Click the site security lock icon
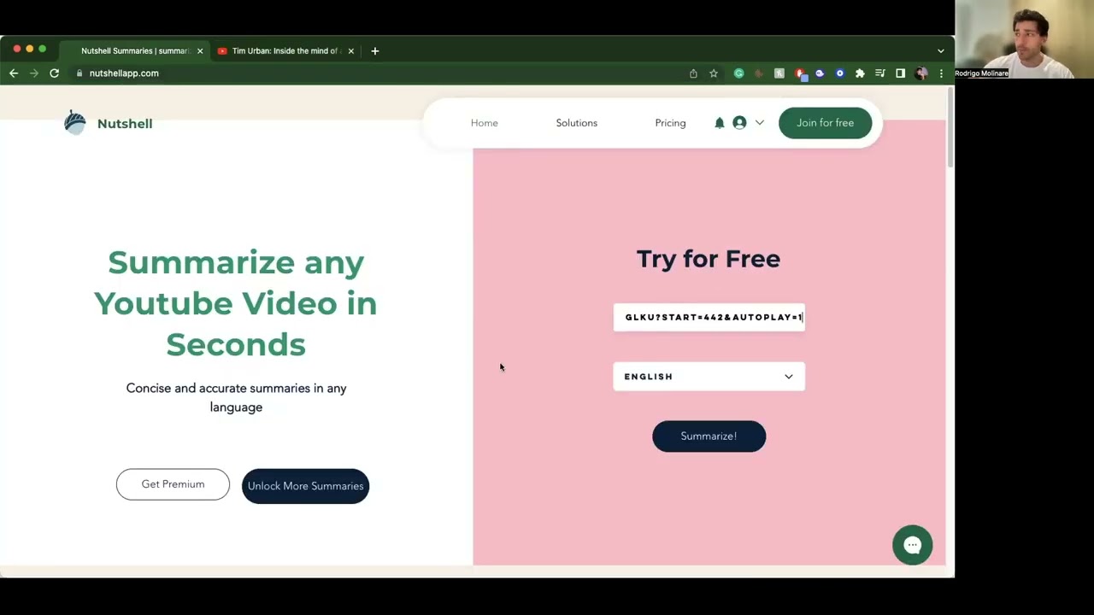 [79, 73]
